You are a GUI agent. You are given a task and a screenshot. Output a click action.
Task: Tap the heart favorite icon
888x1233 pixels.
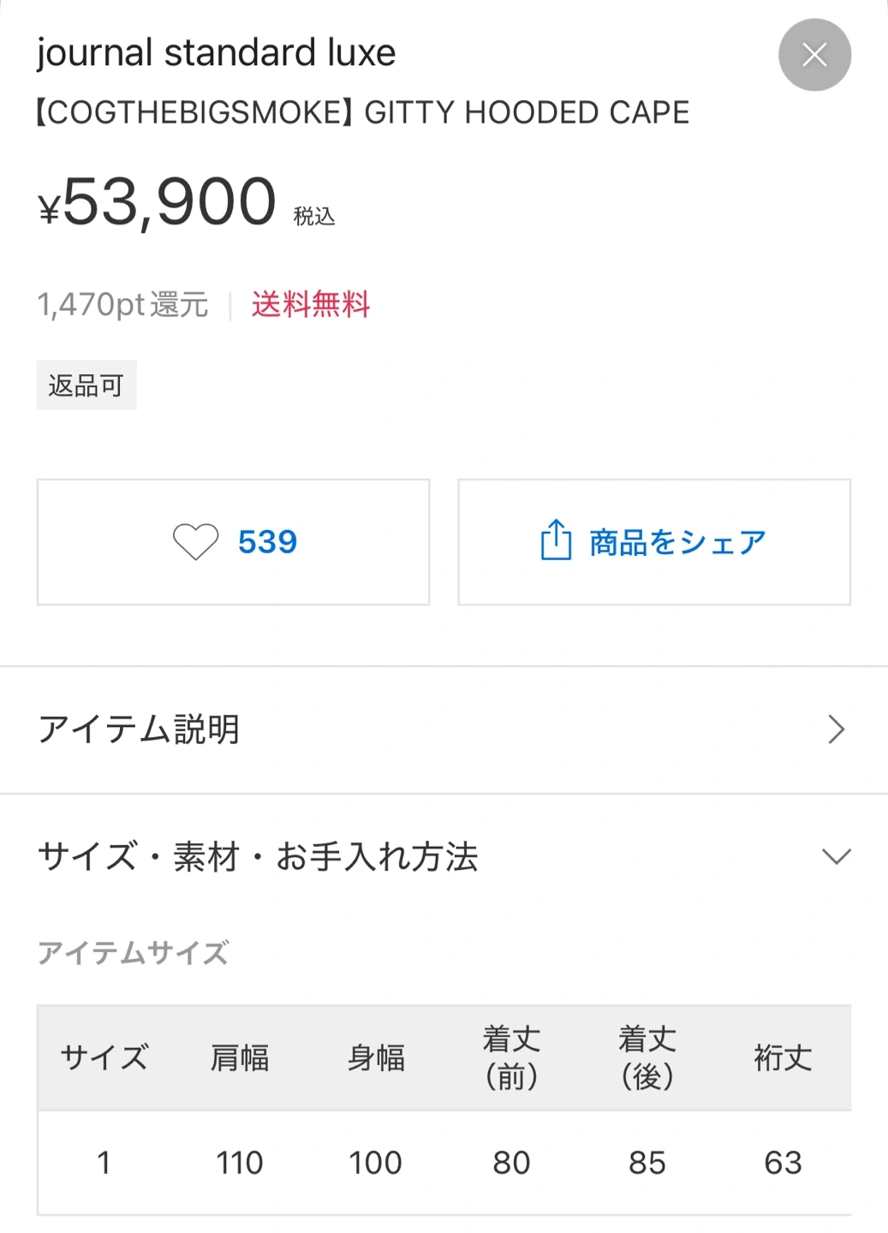pyautogui.click(x=195, y=542)
